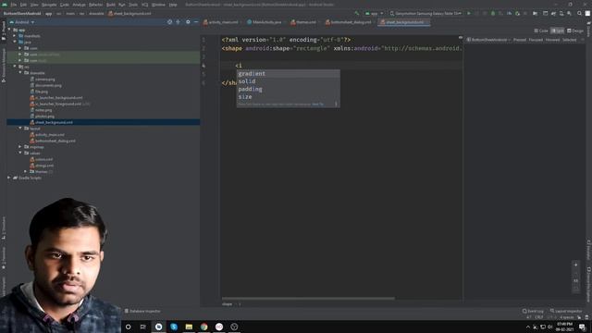Open Project panel gear settings

[188, 22]
